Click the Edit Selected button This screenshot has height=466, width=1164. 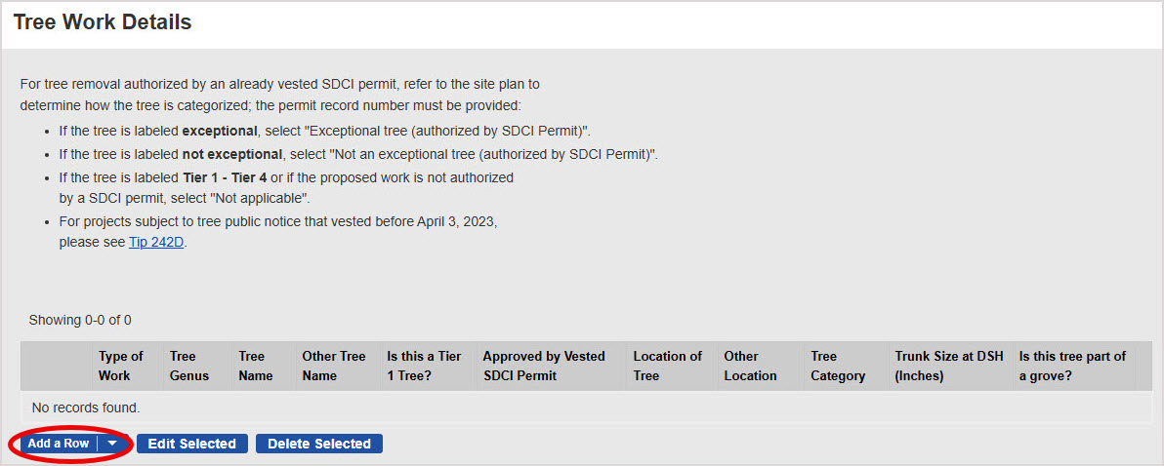click(192, 444)
